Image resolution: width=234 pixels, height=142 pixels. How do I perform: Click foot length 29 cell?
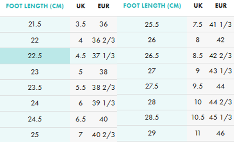[152, 133]
